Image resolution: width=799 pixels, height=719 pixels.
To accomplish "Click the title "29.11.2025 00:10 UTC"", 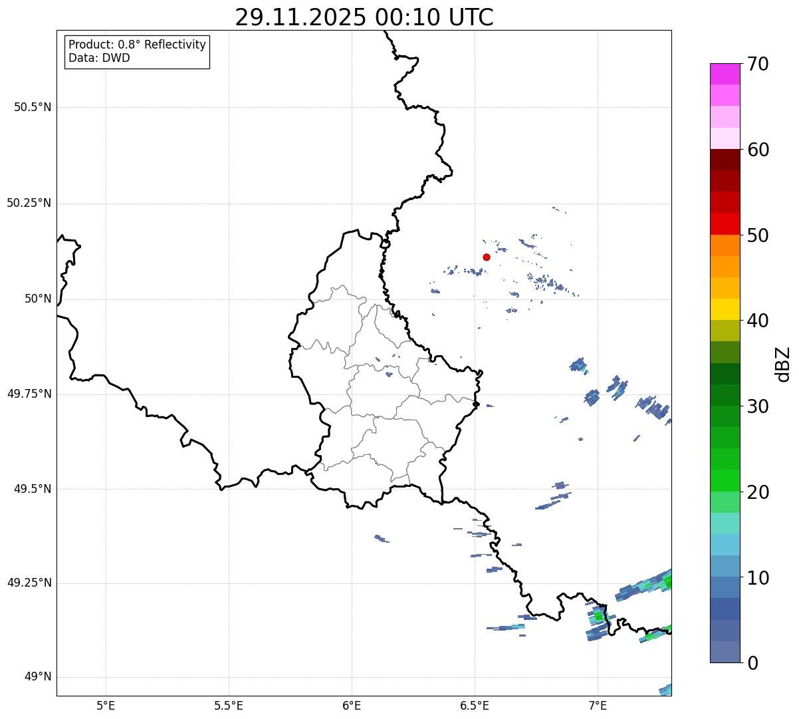I will click(364, 17).
